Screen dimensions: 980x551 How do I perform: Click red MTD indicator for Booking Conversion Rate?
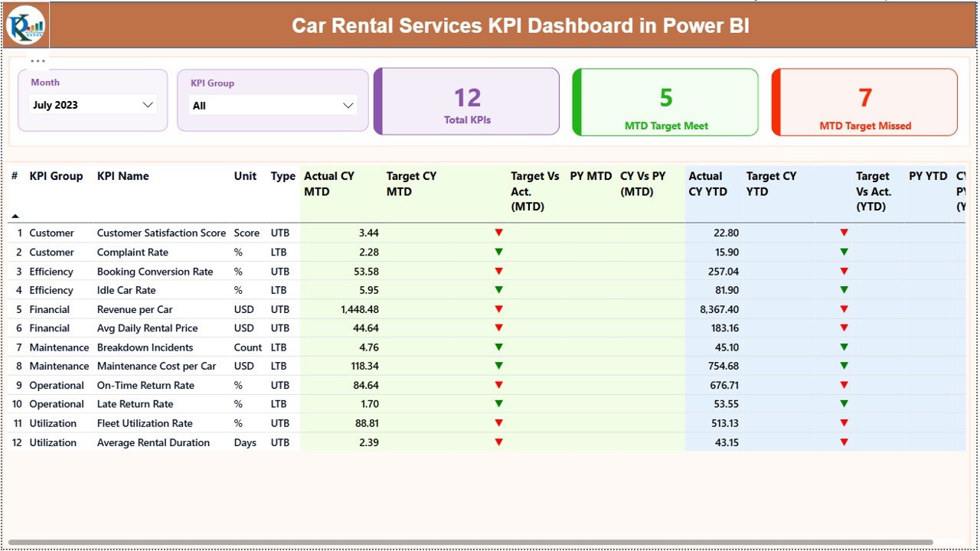498,271
